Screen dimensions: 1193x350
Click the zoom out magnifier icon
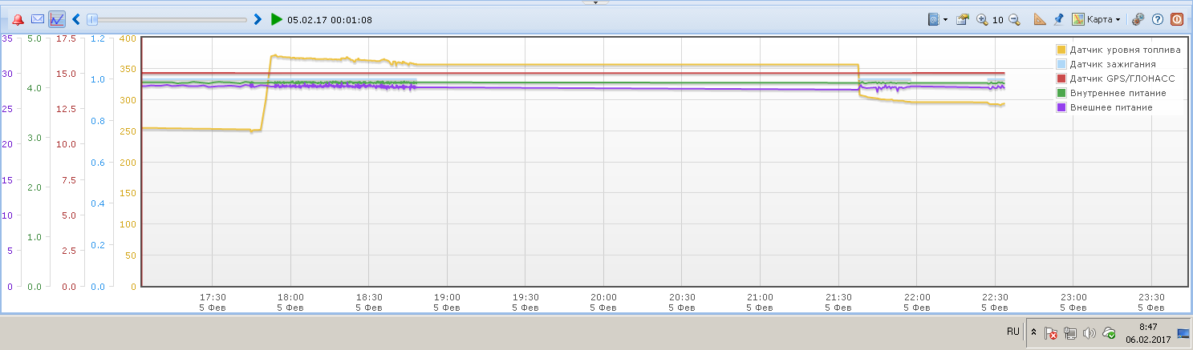tap(1014, 19)
